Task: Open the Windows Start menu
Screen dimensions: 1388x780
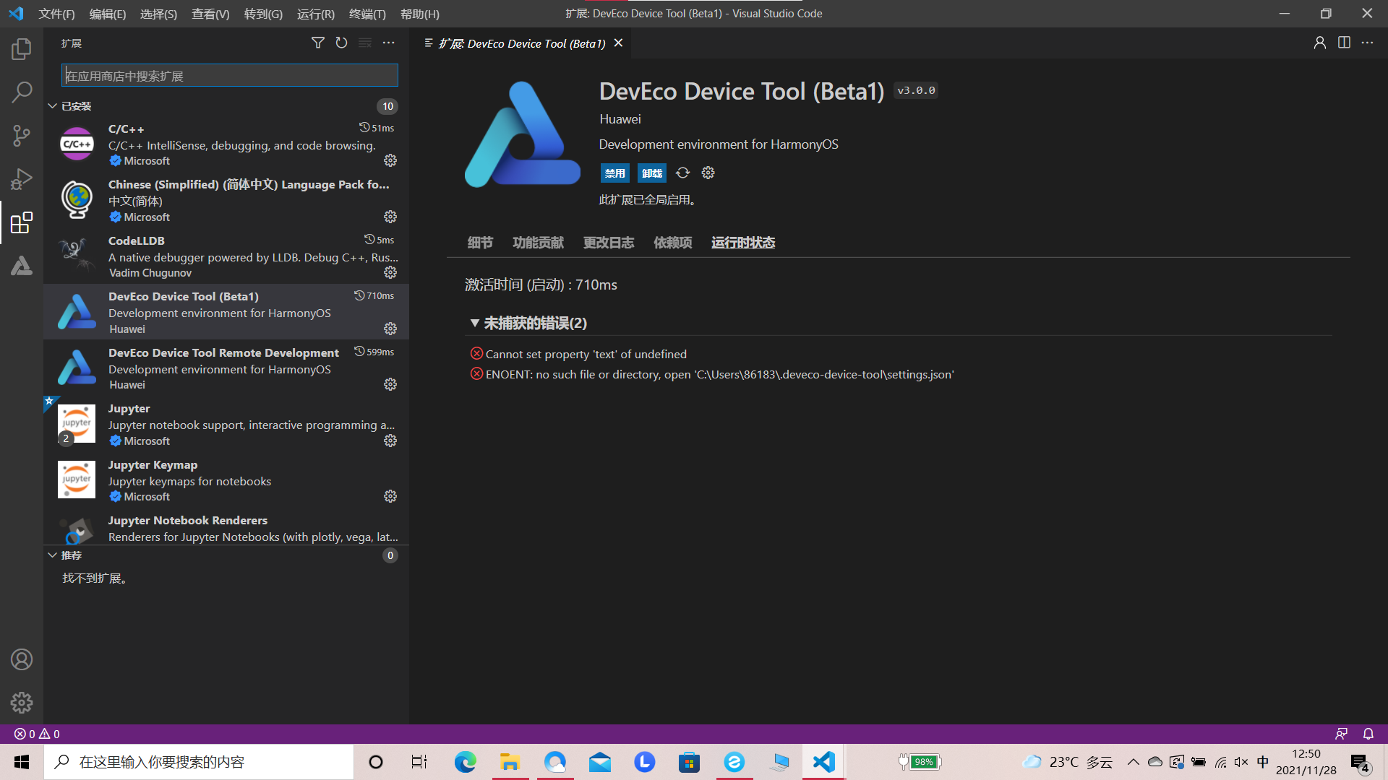Action: click(22, 762)
